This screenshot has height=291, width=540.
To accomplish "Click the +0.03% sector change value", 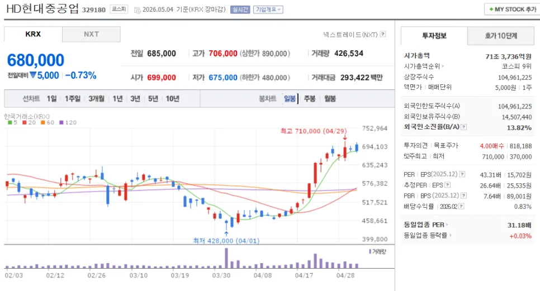I will (520, 236).
